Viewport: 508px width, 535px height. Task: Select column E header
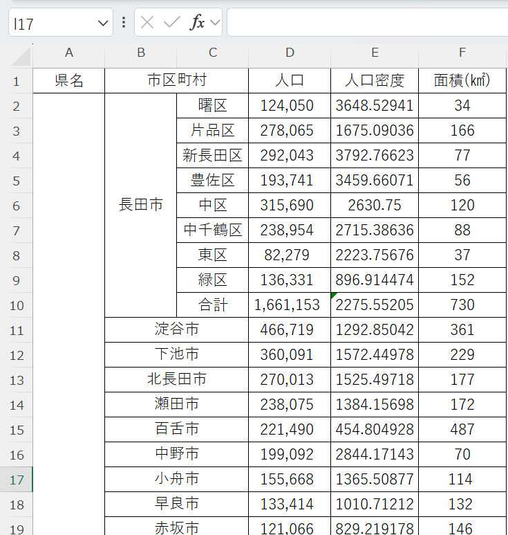point(375,53)
